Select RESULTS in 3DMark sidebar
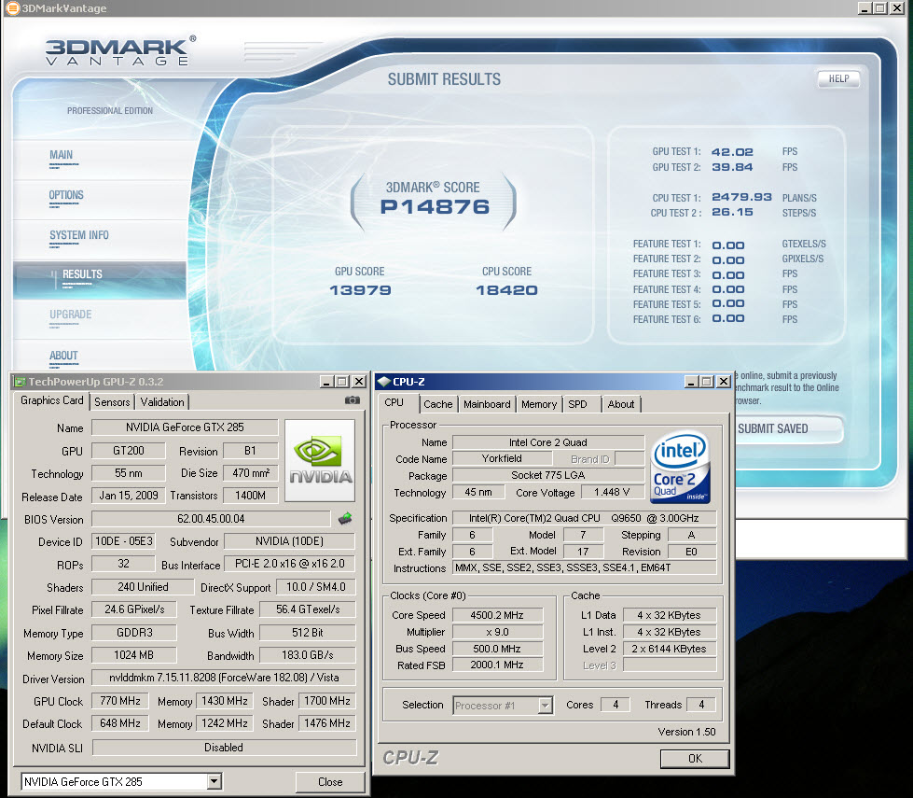 click(x=100, y=279)
